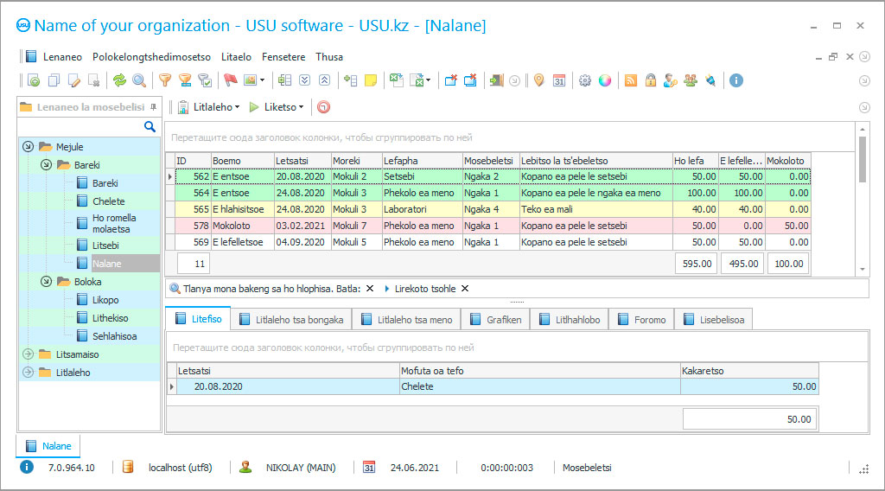This screenshot has width=885, height=491.
Task: Open the settings gear icon
Action: pos(585,80)
